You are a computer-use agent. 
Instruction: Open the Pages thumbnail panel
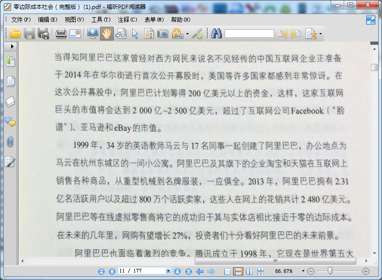point(10,81)
